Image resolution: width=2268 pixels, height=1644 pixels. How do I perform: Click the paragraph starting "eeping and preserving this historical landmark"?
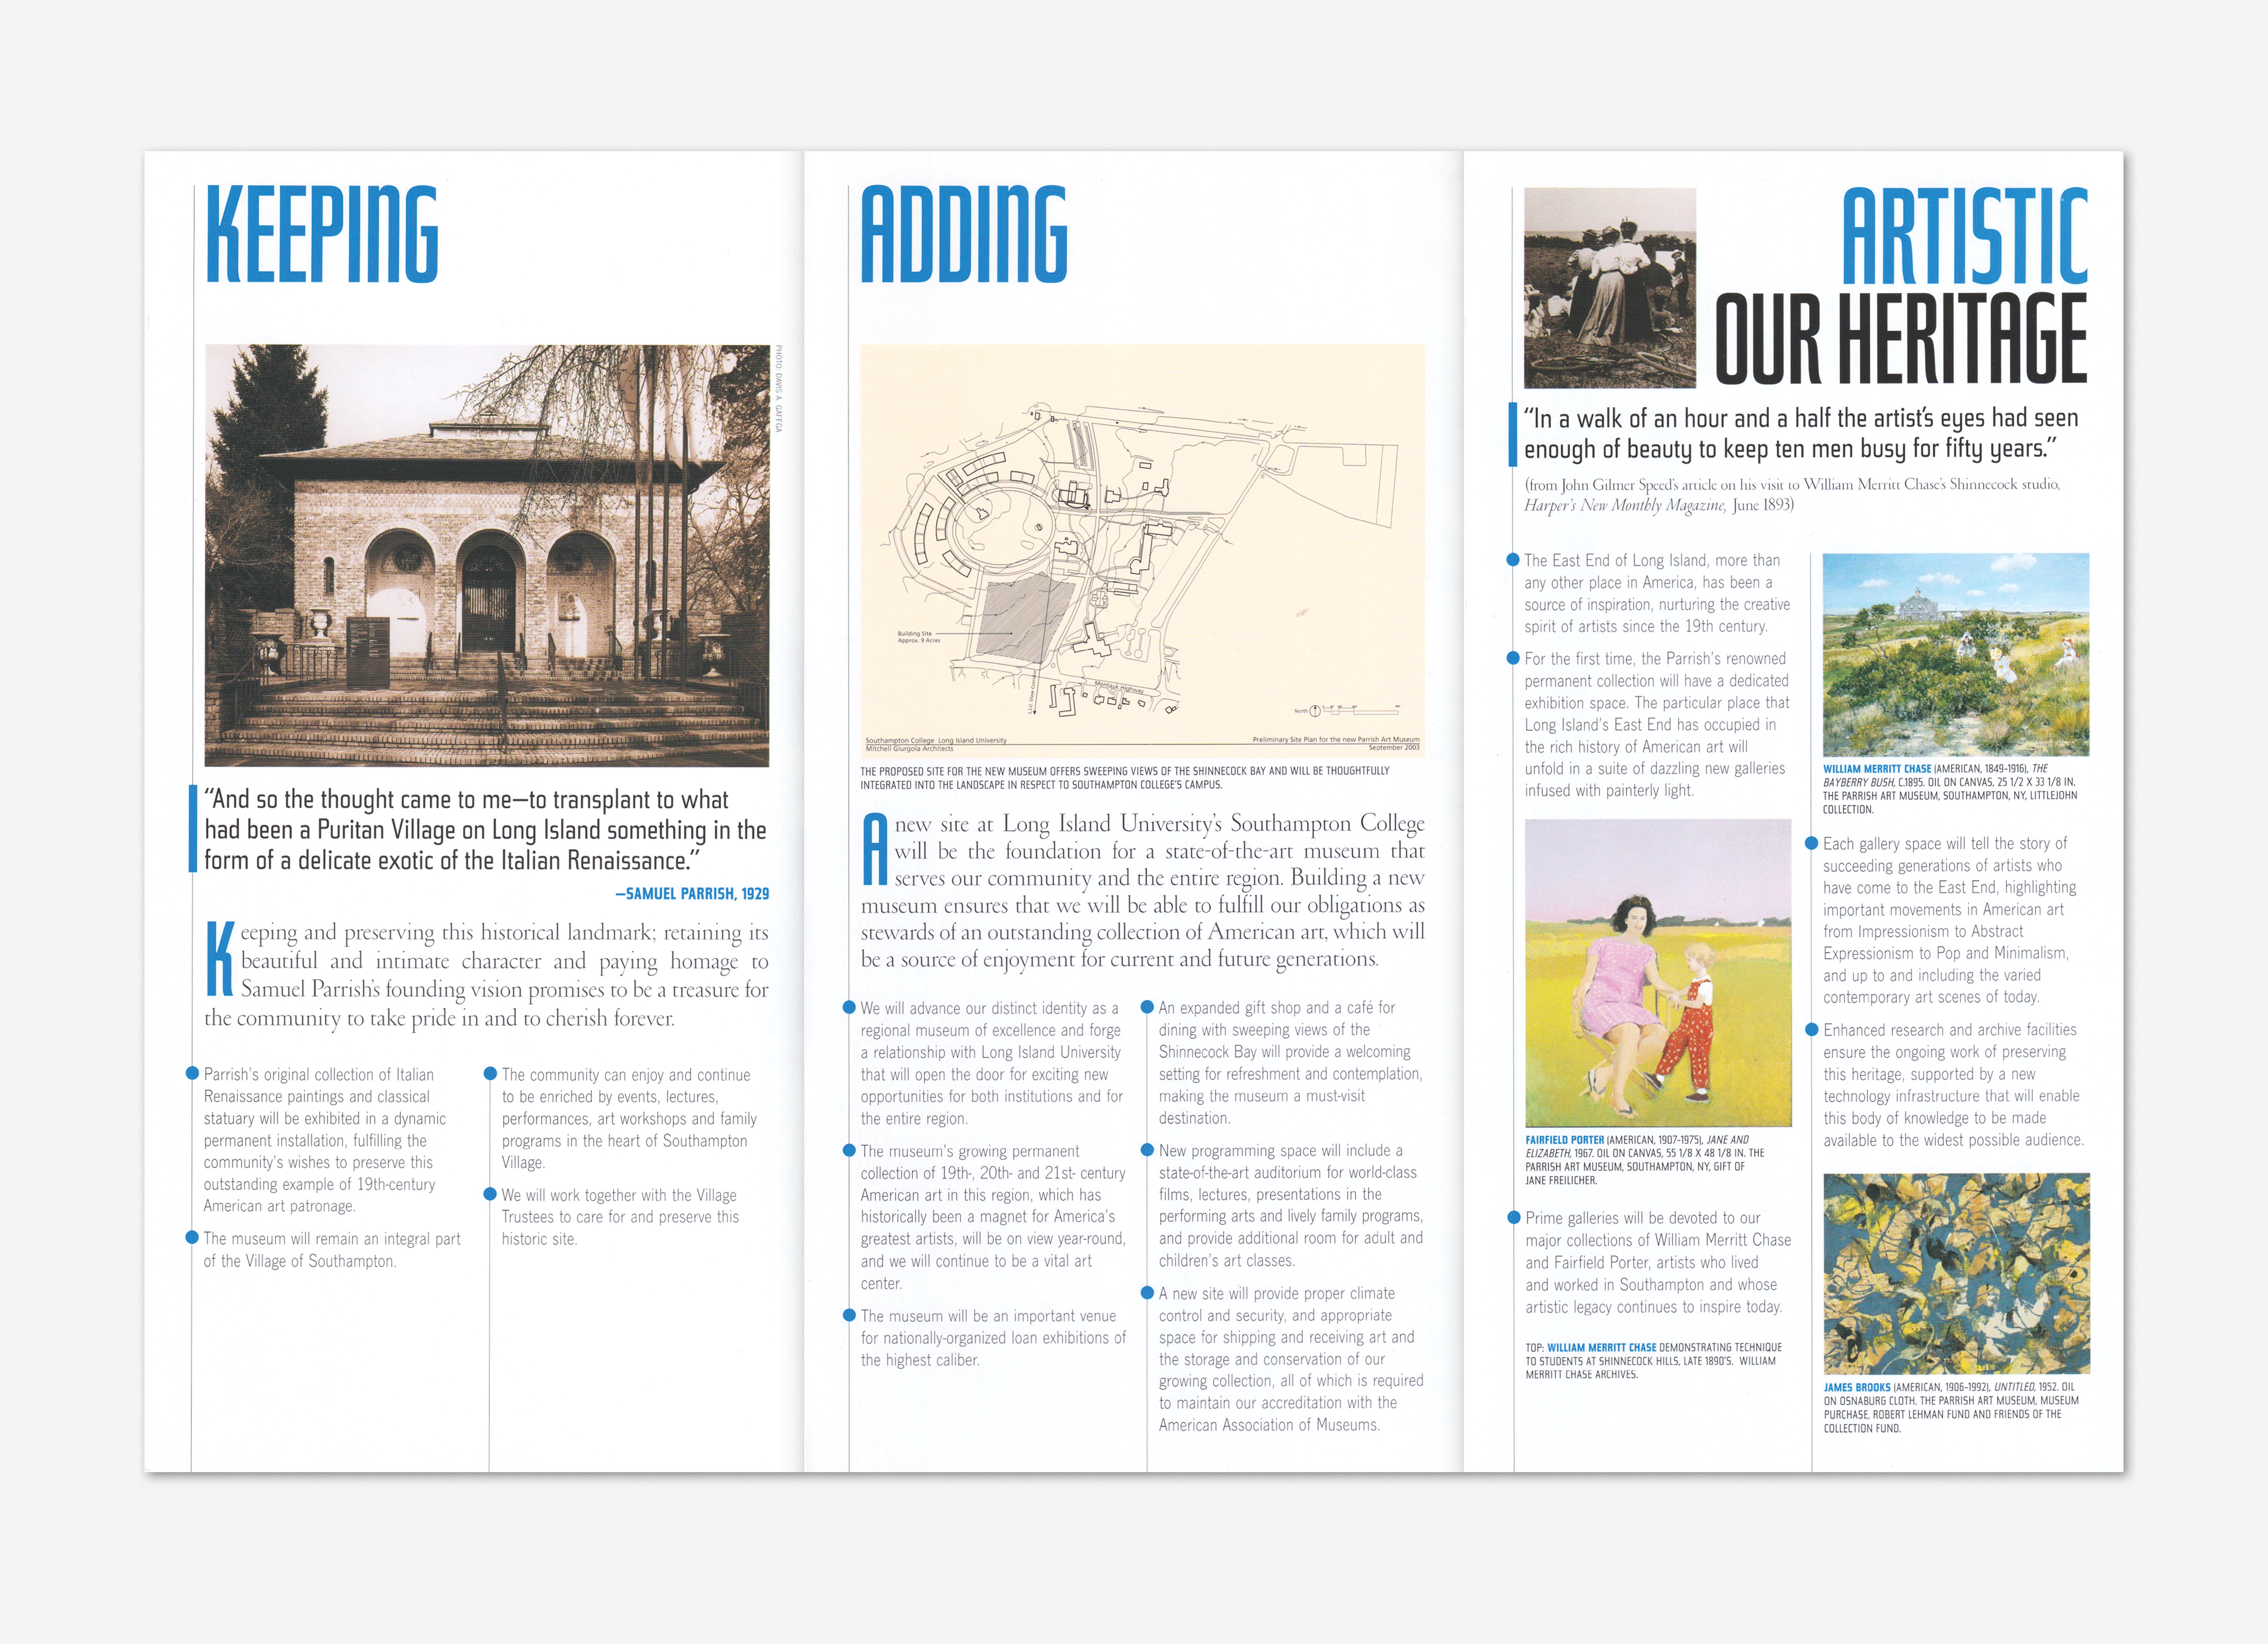(487, 975)
